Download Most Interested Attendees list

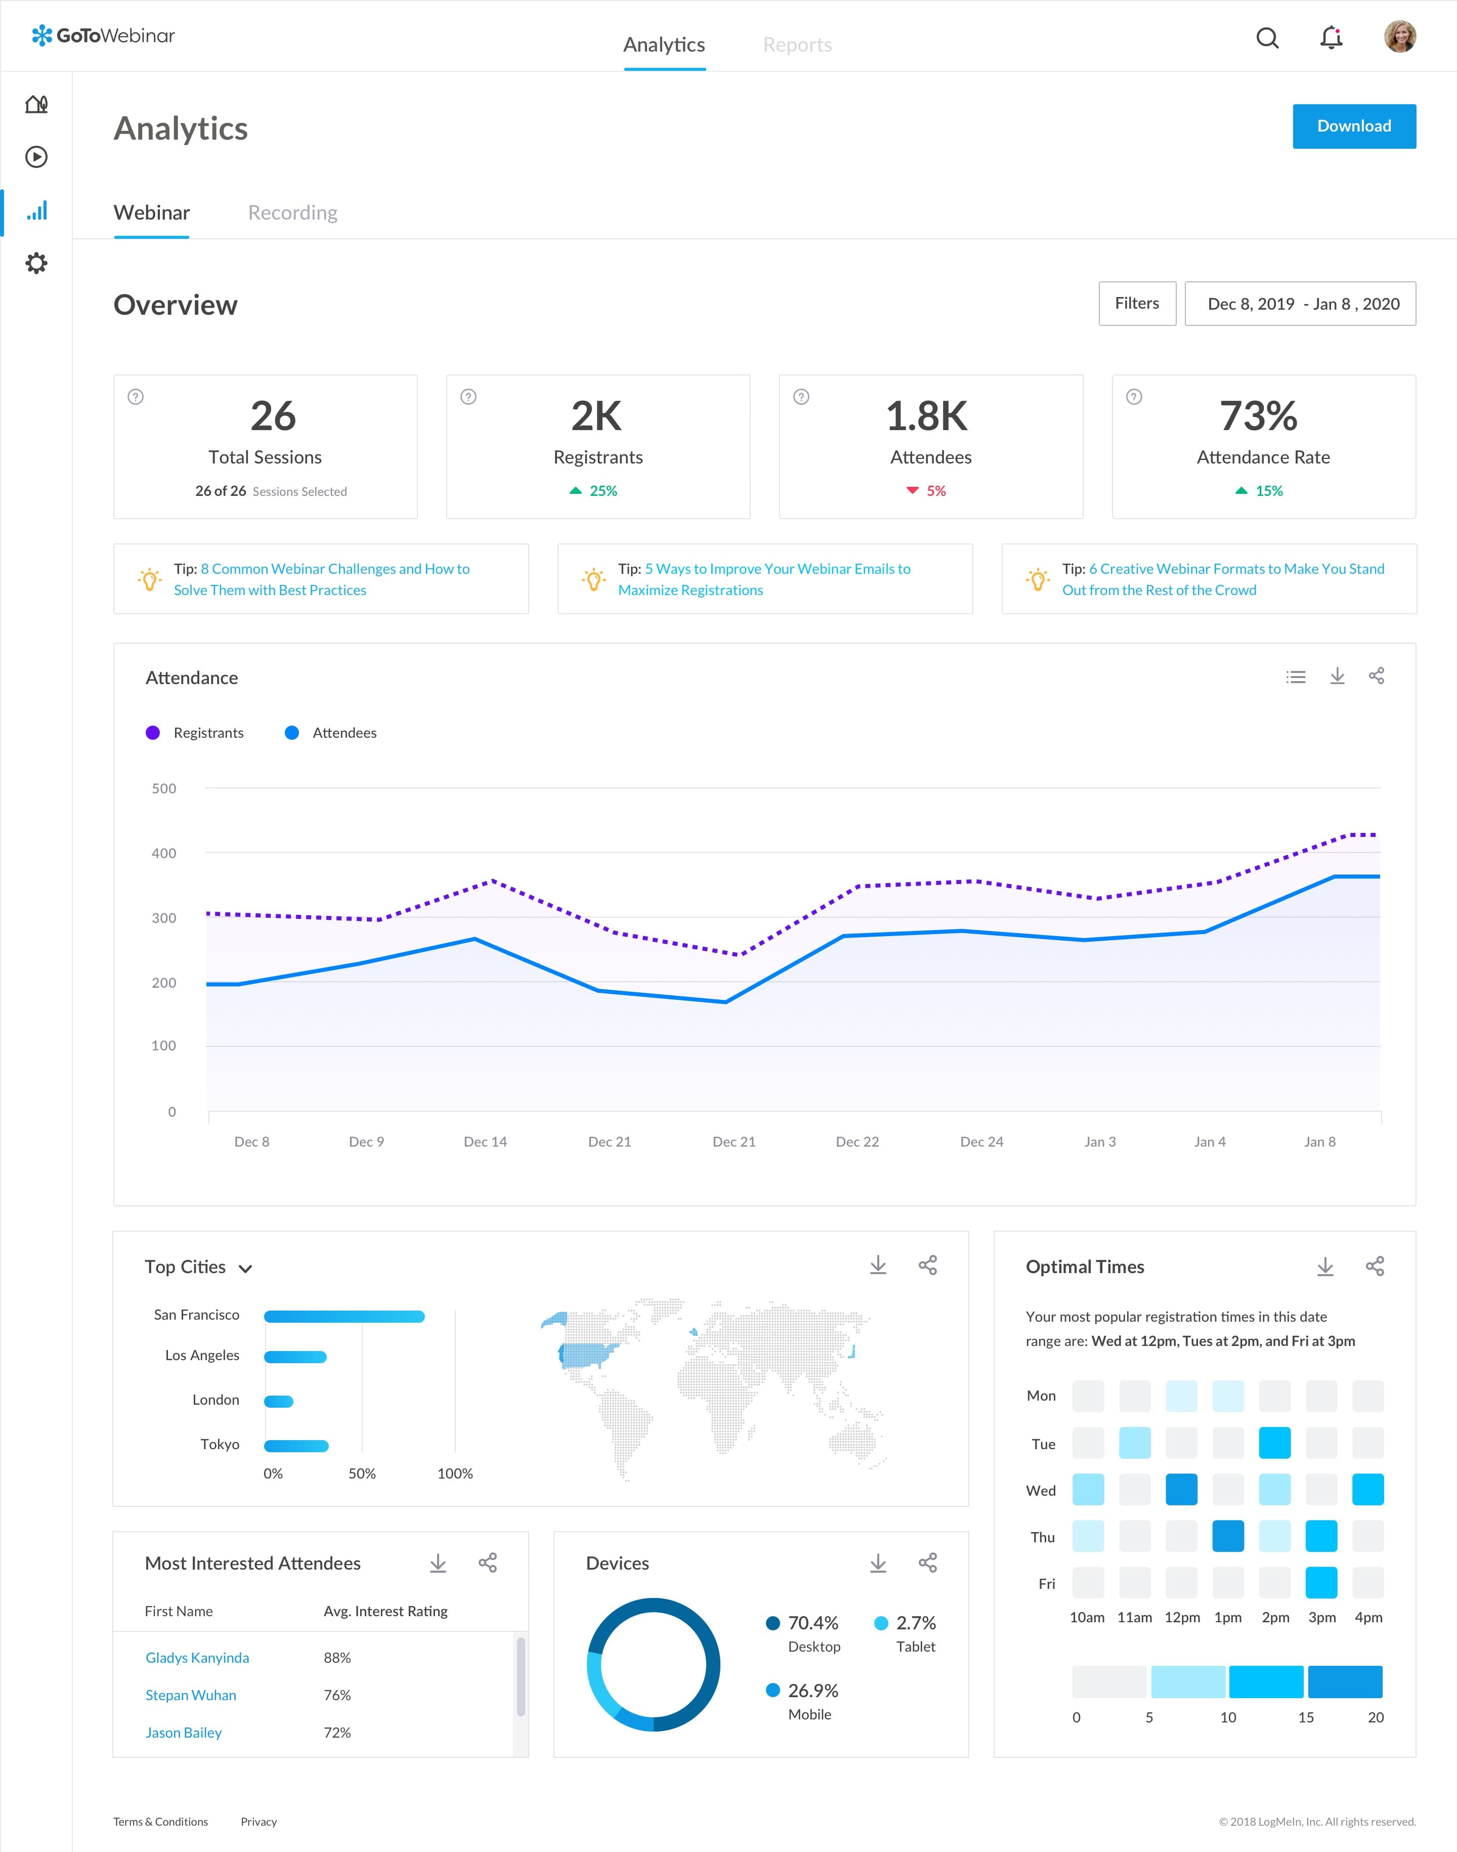(438, 1563)
